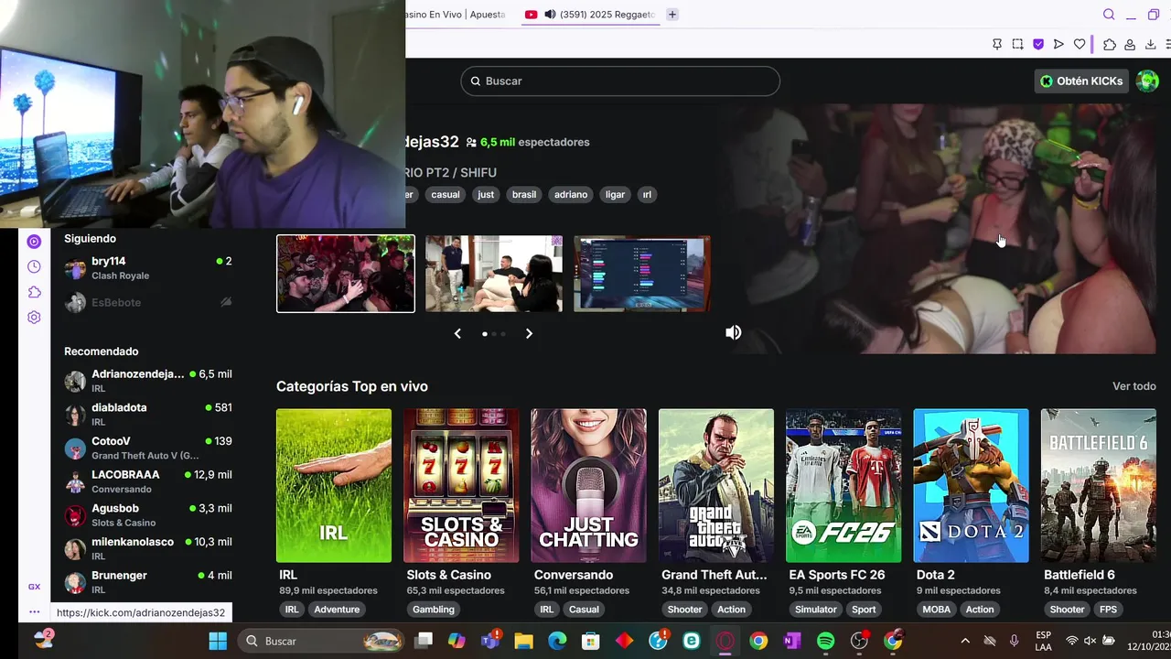Open Spotify from the taskbar

coord(825,641)
